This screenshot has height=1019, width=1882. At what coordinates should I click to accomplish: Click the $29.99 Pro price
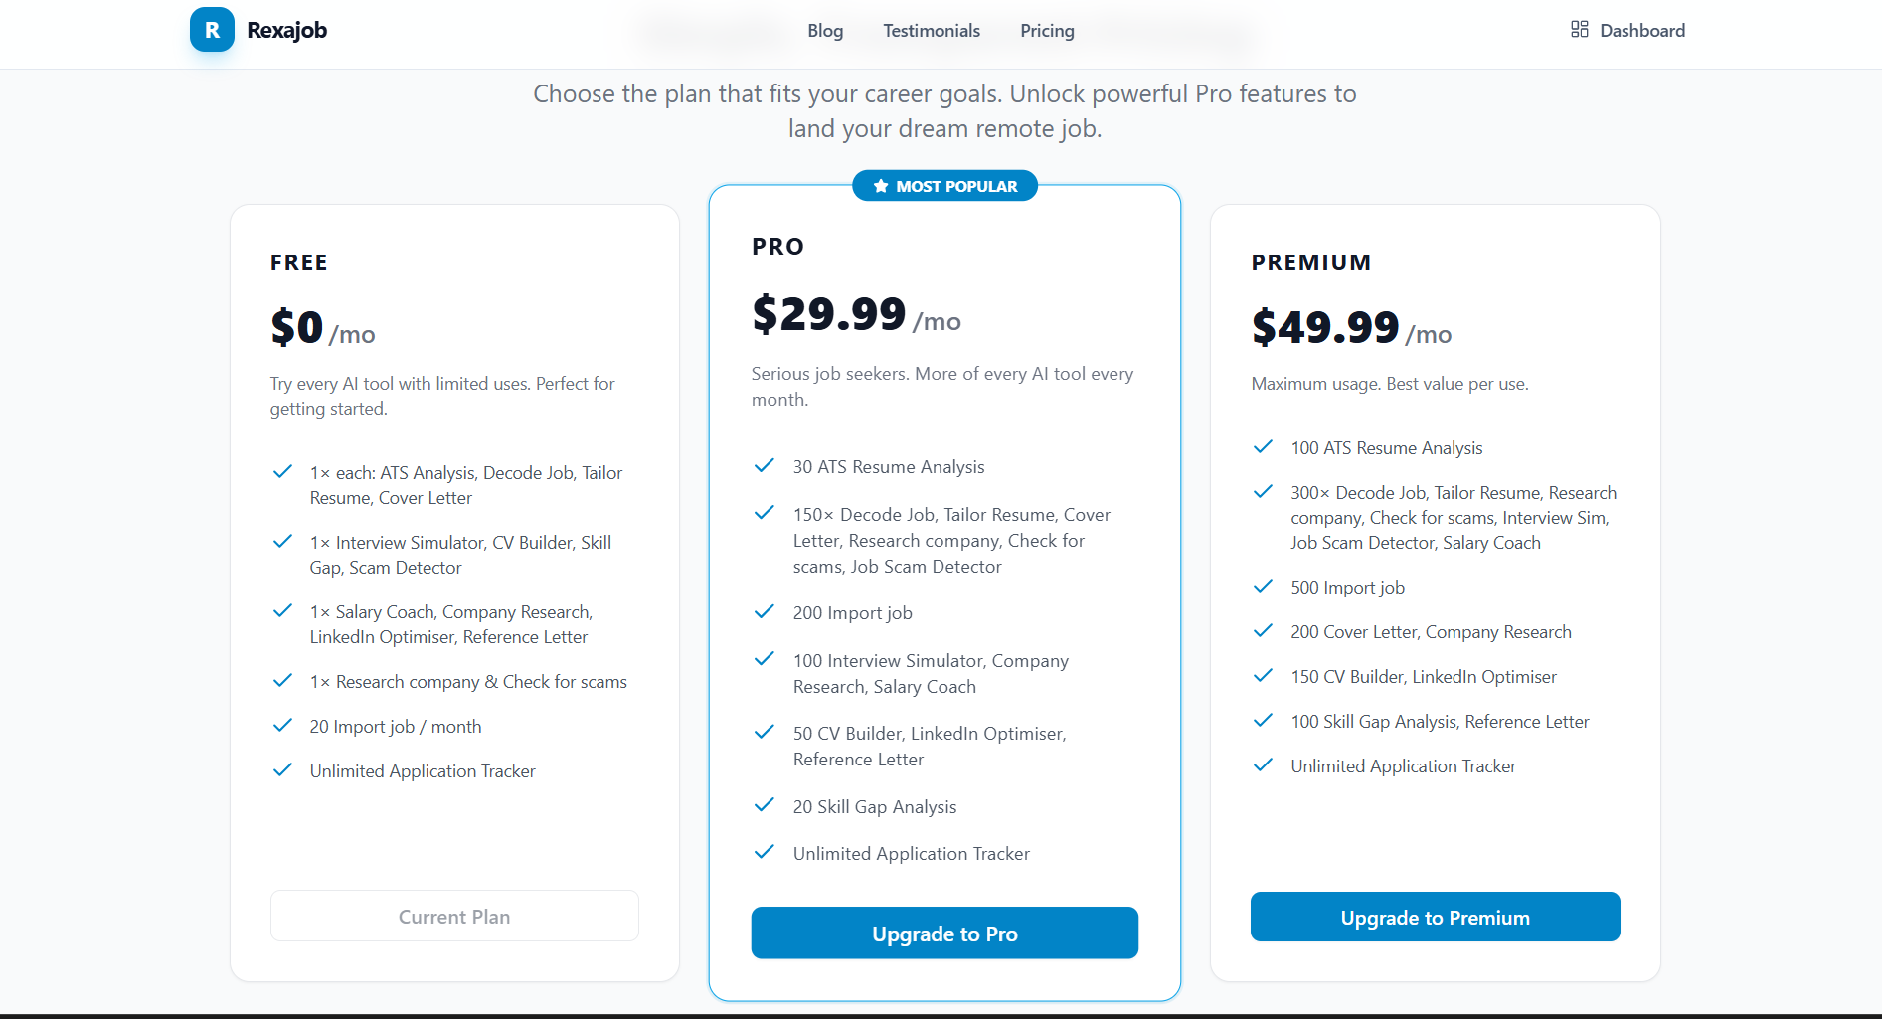coord(829,314)
